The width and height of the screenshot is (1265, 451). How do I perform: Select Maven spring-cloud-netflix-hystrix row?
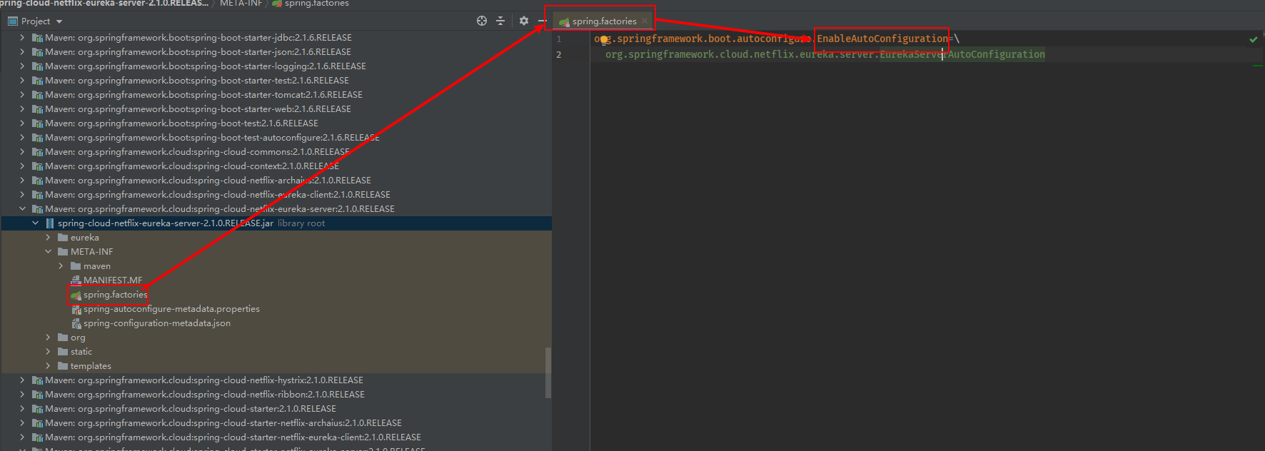click(276, 380)
